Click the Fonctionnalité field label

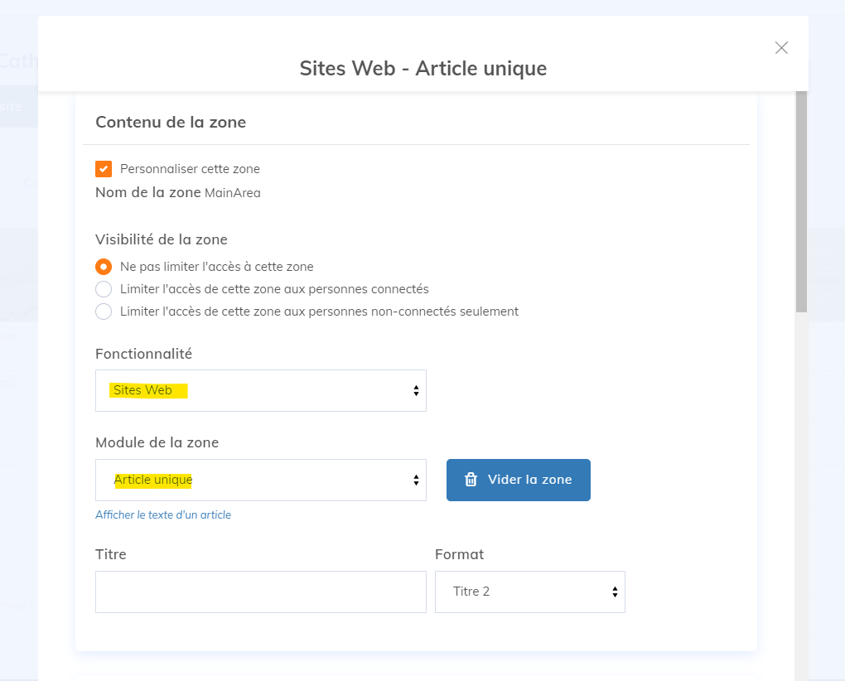click(143, 354)
